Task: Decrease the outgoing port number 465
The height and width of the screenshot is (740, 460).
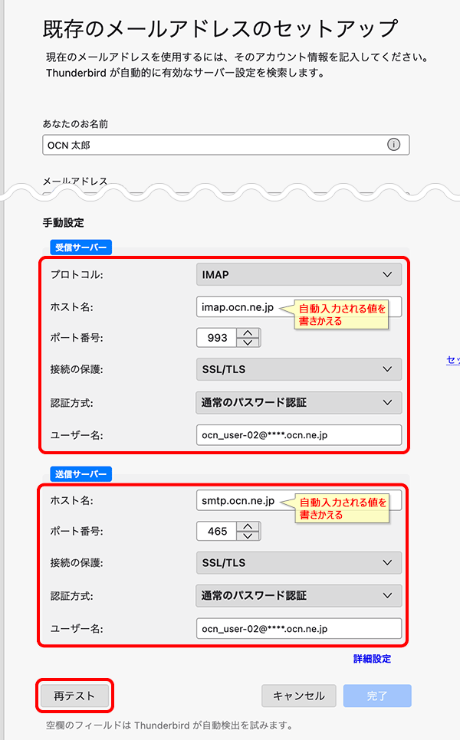Action: (x=249, y=535)
